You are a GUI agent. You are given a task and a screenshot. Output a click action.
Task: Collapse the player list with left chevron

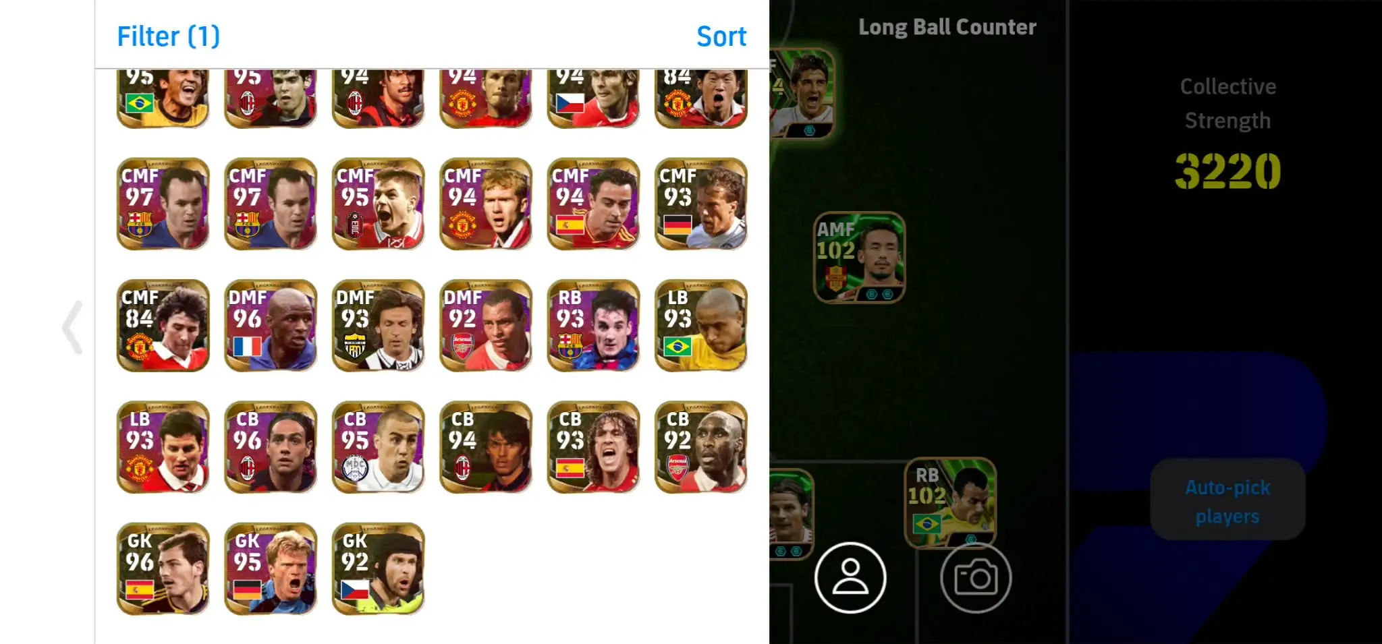click(72, 328)
